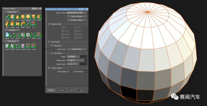
Task: Collapse the Selection Filter section
Action: (49, 24)
